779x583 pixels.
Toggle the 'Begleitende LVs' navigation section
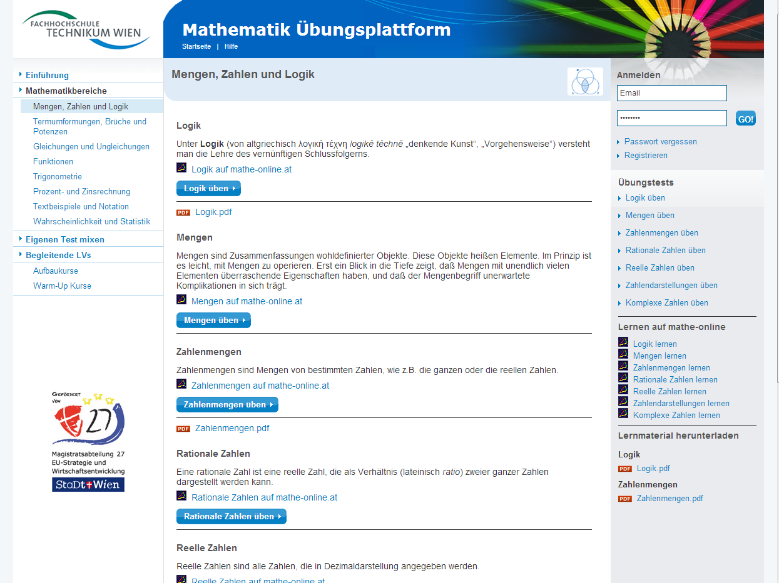(x=58, y=255)
